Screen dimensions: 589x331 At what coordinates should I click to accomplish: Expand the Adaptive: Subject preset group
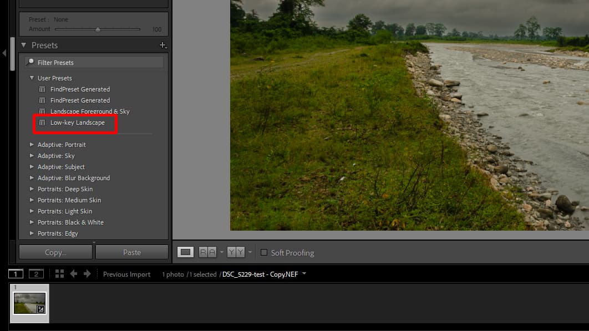point(32,166)
